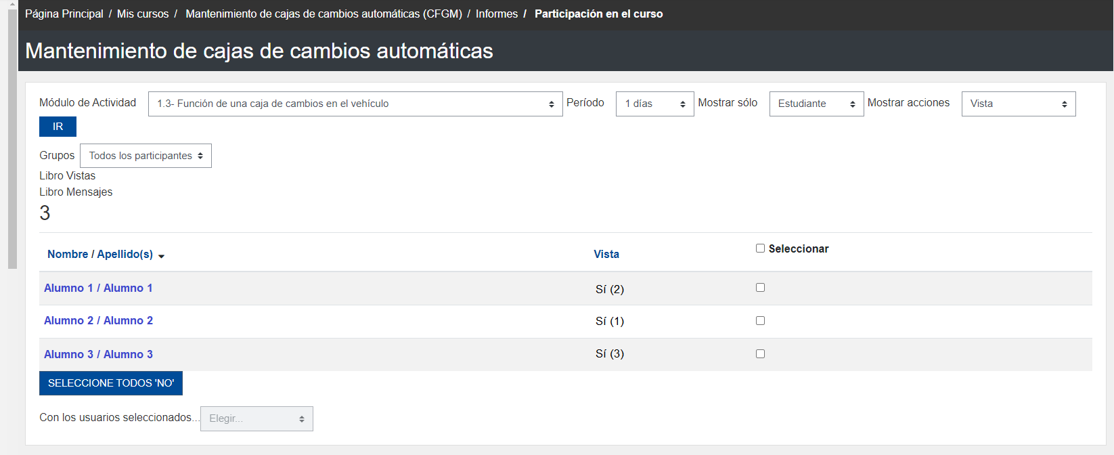This screenshot has height=455, width=1114.
Task: Click the SELECCIONE TODOS 'NO' button
Action: point(111,383)
